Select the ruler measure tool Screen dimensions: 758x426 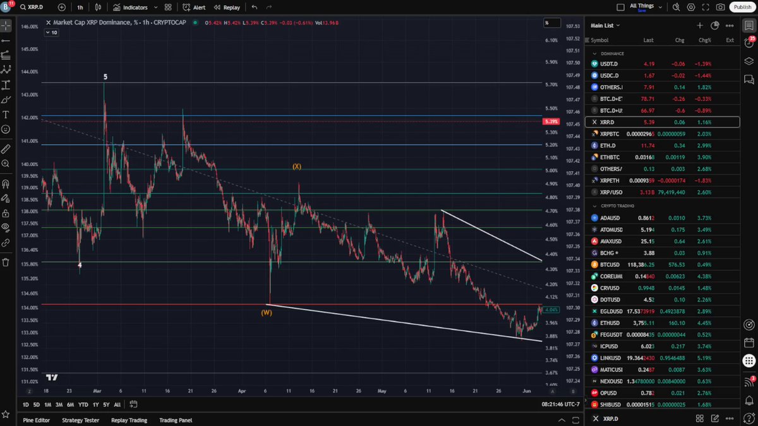coord(6,149)
